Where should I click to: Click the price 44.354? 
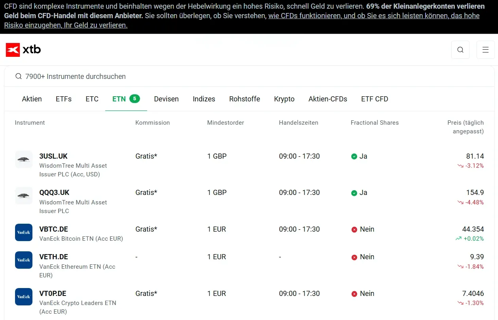473,229
